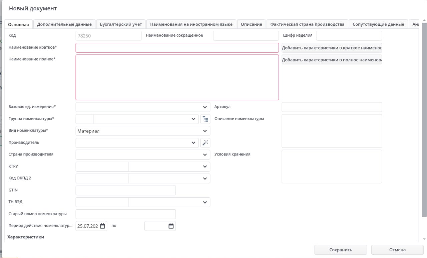Open the calendar for period start date
Screen dimensions: 427x258
(103, 226)
